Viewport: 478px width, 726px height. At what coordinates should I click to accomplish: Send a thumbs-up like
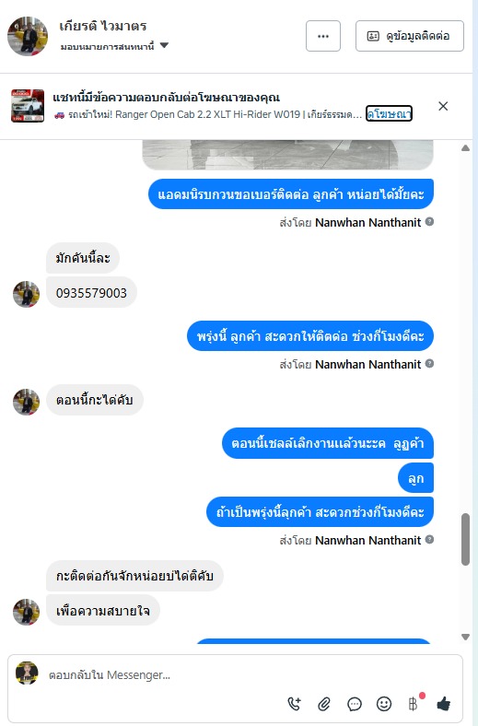443,704
